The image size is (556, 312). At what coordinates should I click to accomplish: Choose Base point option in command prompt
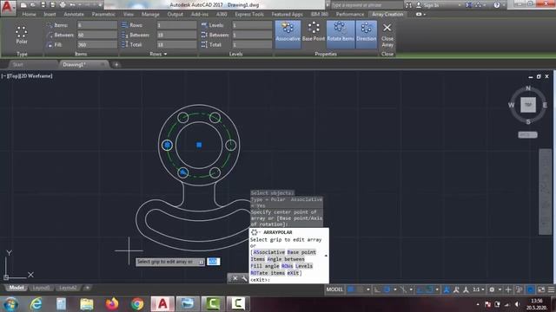[x=301, y=252]
